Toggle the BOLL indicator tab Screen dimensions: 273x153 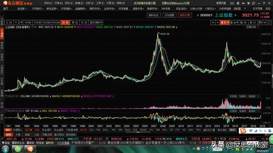pyautogui.click(x=106, y=130)
